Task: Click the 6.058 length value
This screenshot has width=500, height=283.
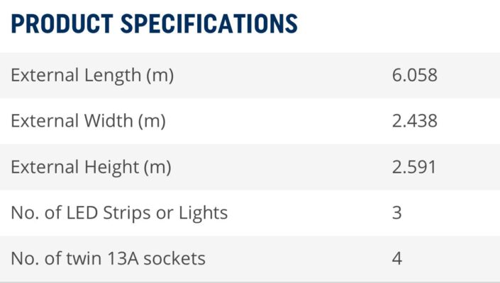Action: [x=414, y=75]
